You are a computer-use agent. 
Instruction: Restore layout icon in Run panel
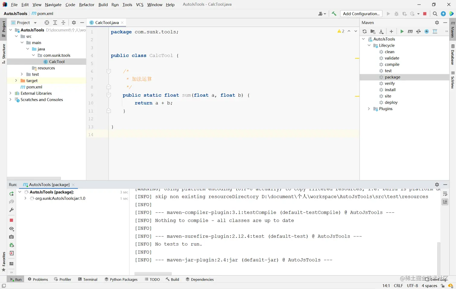click(x=11, y=264)
